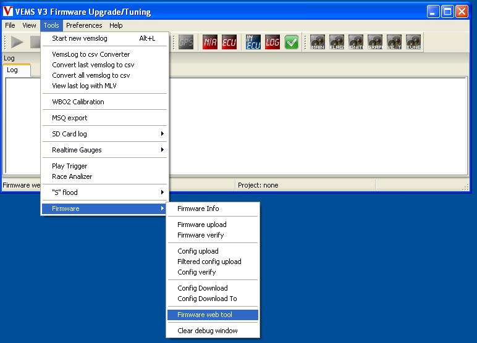
Task: Close the Tools menu
Action: click(51, 25)
